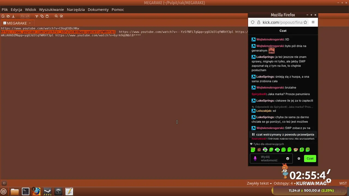Toggle the side panel button in status bar
The height and width of the screenshot is (196, 349).
point(4,183)
